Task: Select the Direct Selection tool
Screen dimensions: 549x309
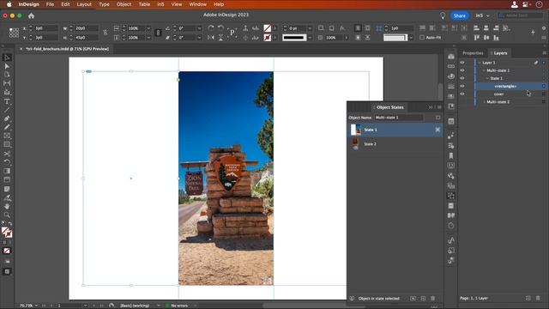Action: [7, 66]
